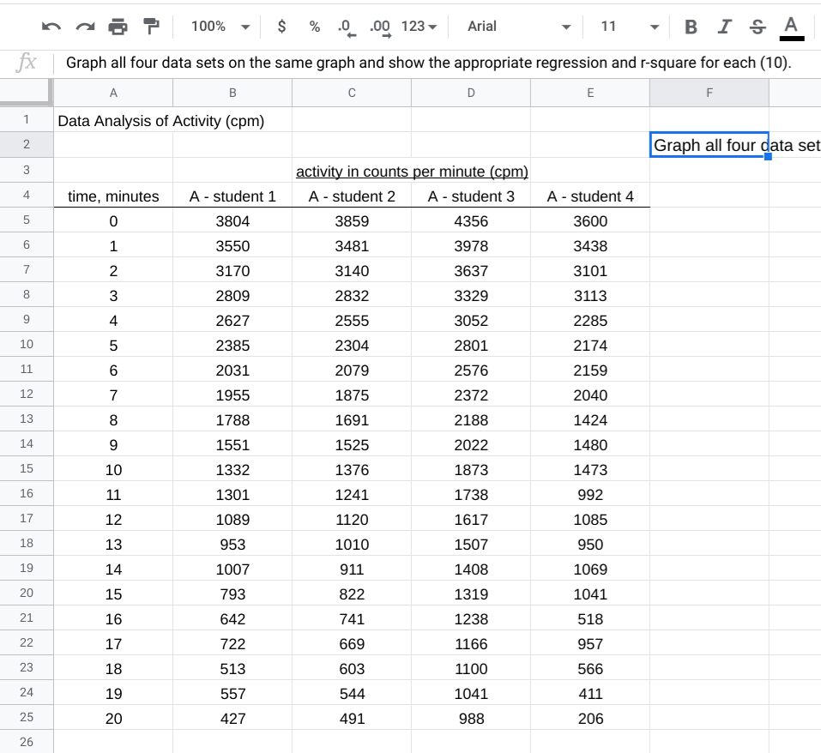Format selection as currency
The image size is (821, 753).
coord(281,27)
